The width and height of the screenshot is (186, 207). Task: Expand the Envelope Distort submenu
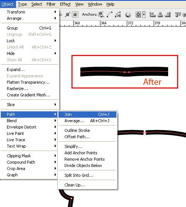pos(29,127)
